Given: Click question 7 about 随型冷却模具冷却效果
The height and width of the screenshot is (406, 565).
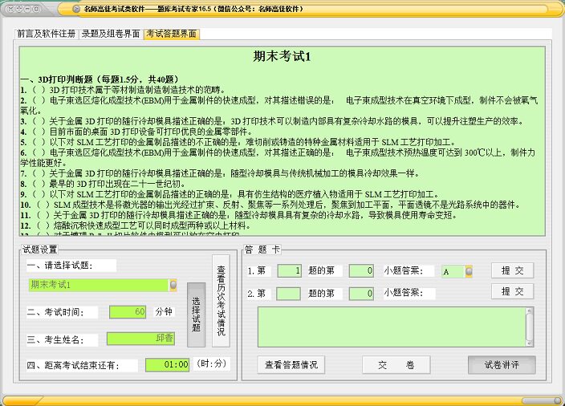Looking at the screenshot, I should tap(220, 173).
